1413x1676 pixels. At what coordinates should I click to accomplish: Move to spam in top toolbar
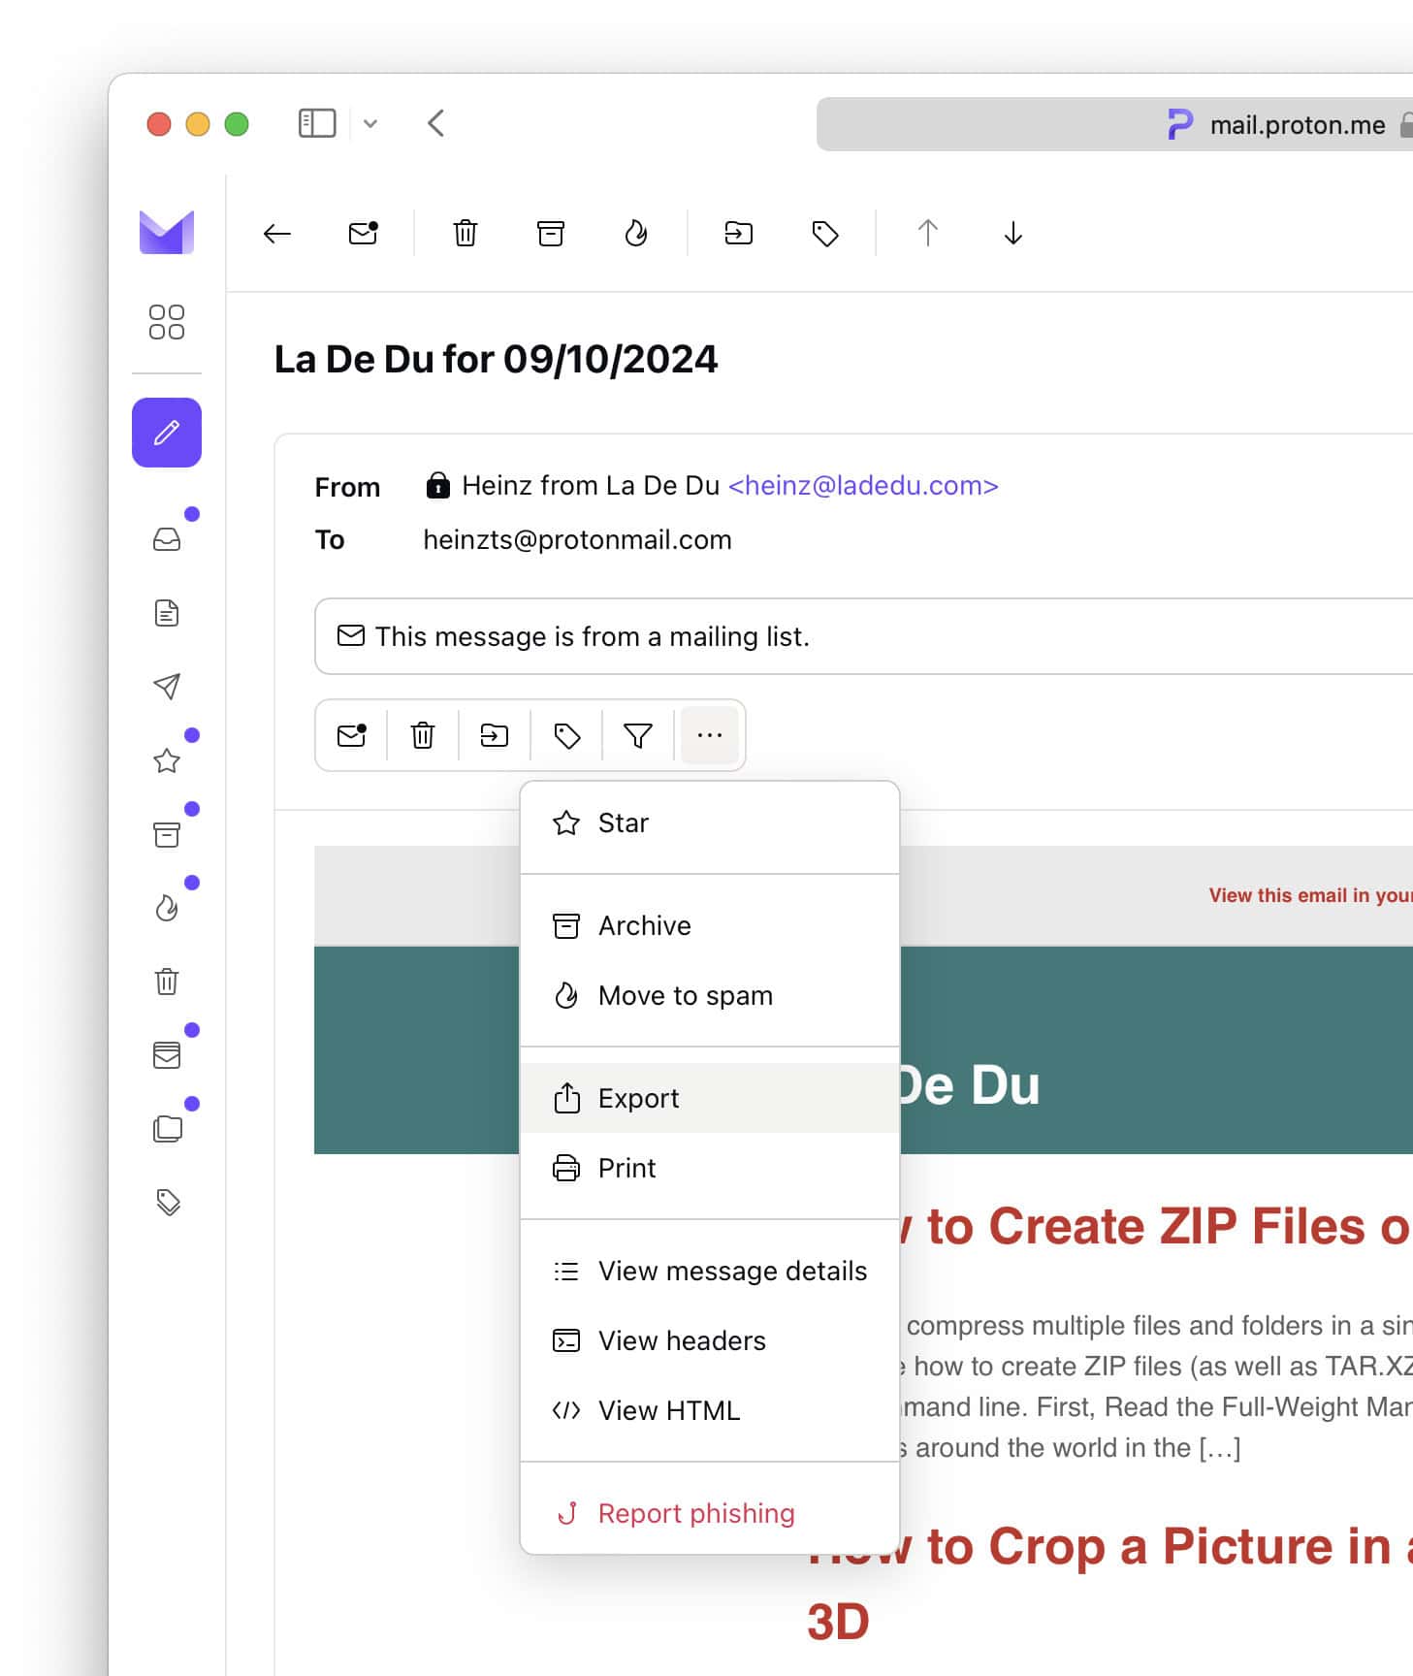coord(636,234)
